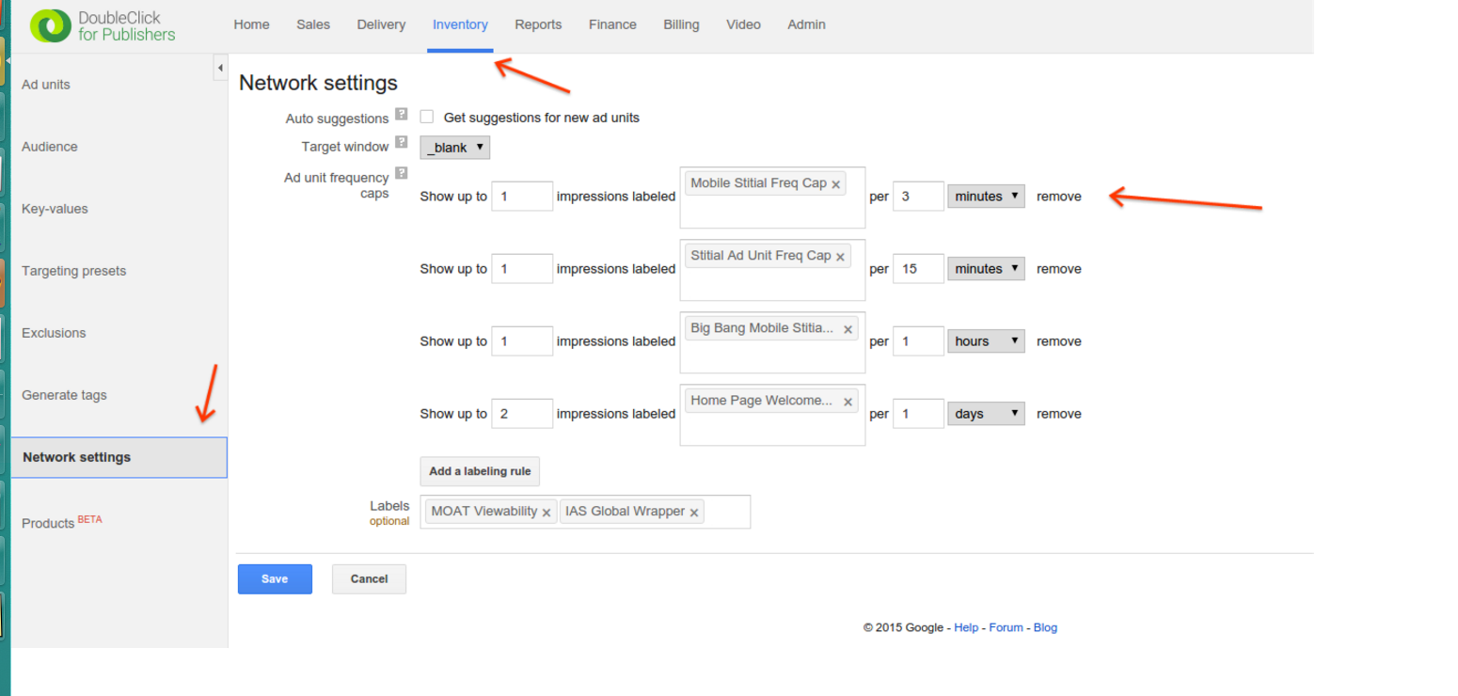Click inside the Labels optional input box

click(x=726, y=512)
